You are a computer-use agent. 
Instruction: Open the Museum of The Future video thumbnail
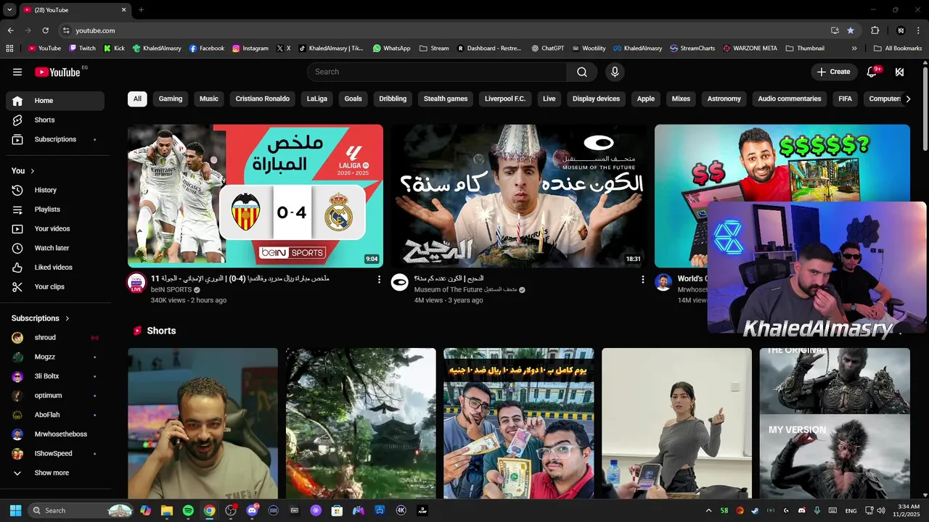pos(519,196)
